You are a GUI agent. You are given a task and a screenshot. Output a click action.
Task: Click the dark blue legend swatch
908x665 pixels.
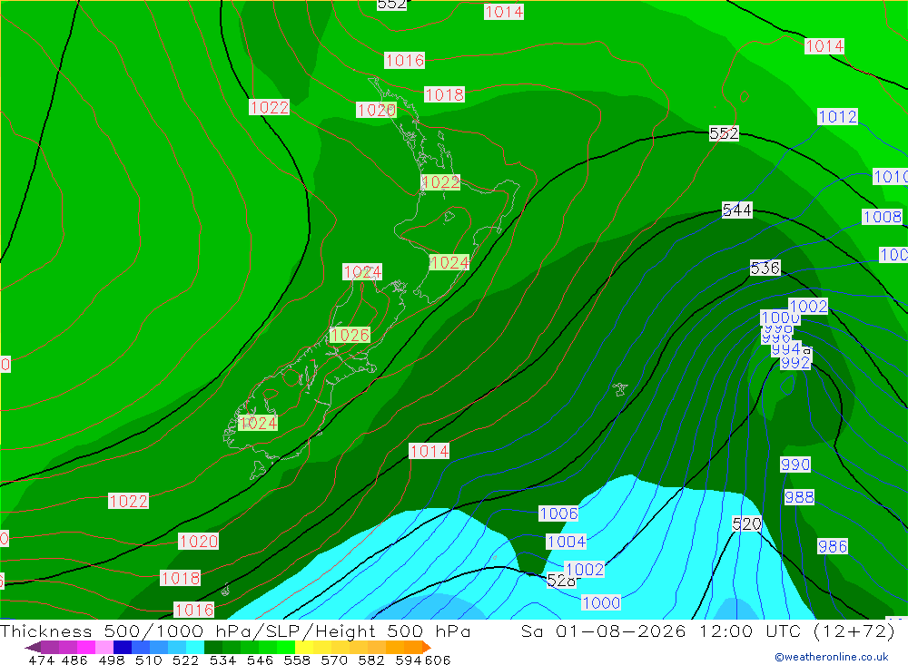[123, 647]
